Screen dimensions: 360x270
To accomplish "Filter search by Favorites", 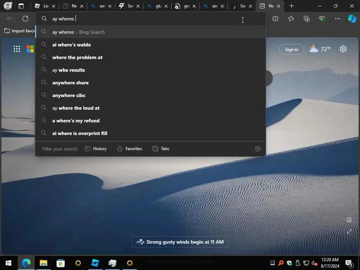I will [129, 149].
